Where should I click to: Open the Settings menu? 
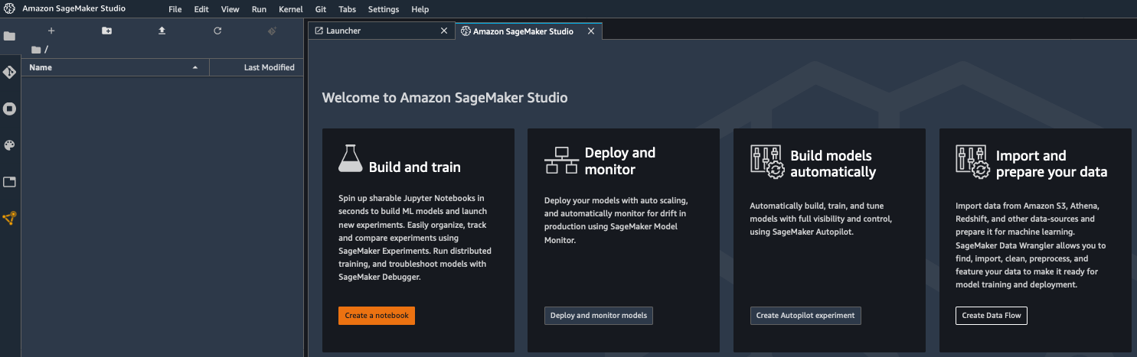tap(384, 9)
